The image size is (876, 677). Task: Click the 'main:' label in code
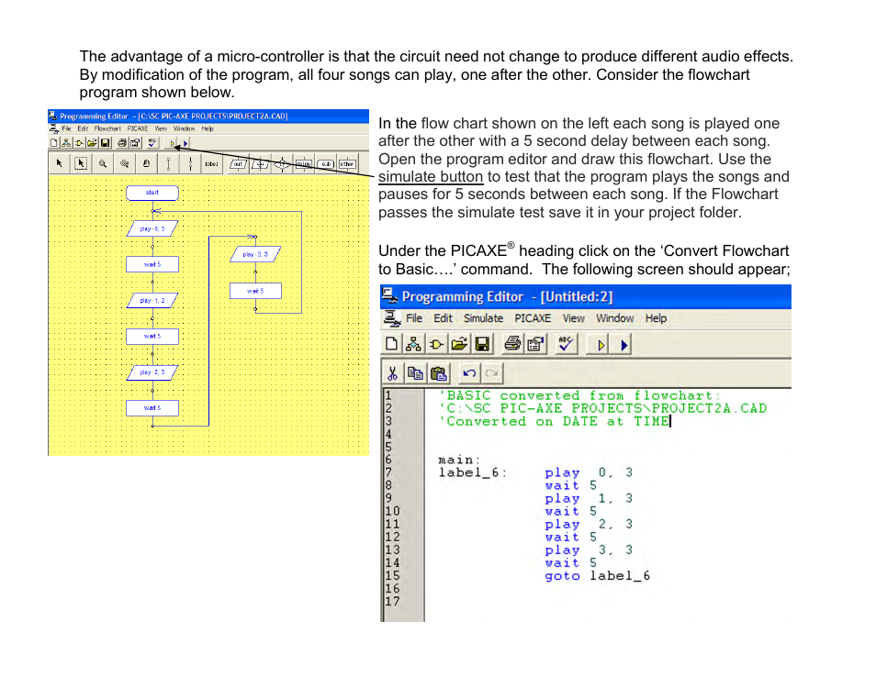point(459,460)
